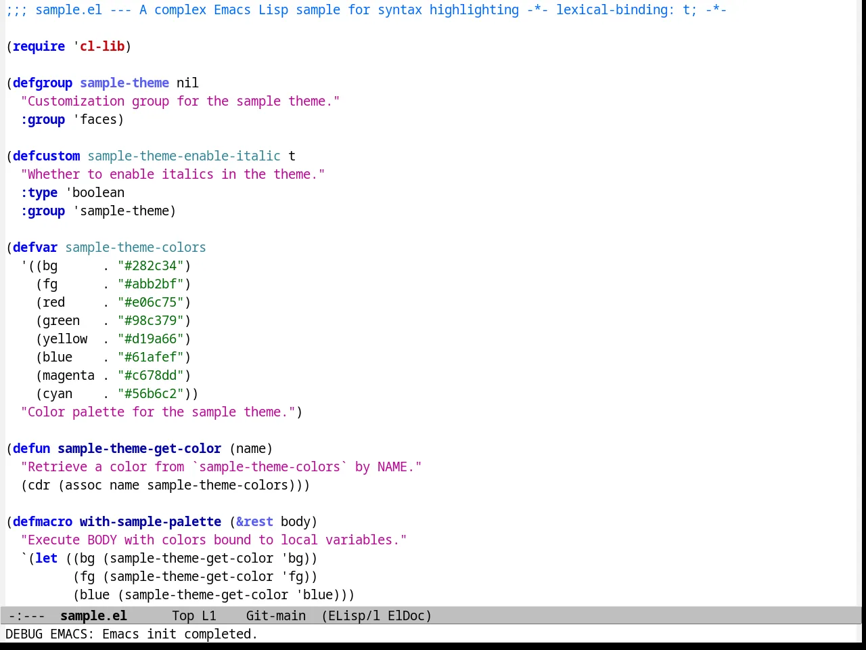Click 'sample-theme' symbol in defcustom :group line
The width and height of the screenshot is (866, 650).
124,211
